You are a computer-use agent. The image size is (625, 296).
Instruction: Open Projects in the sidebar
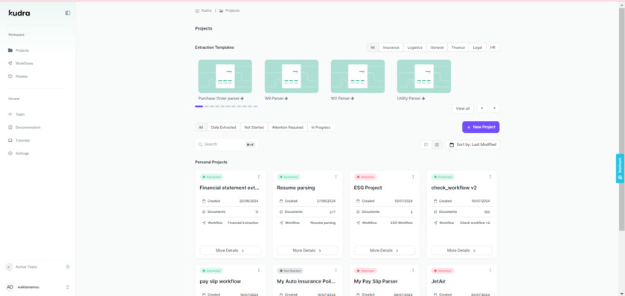[19, 50]
